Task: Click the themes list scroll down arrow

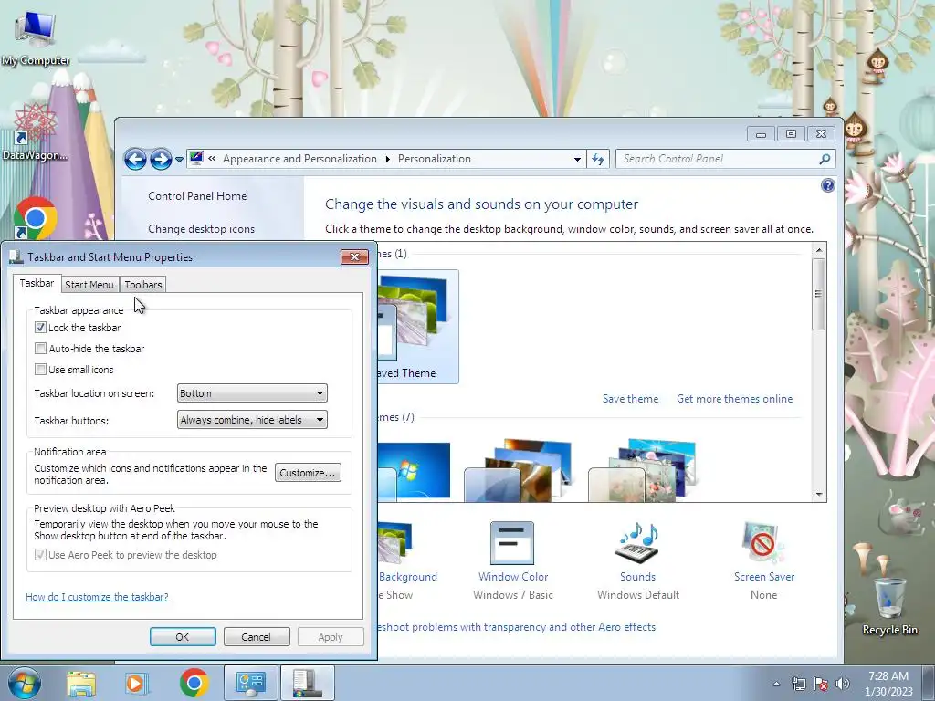Action: click(819, 494)
